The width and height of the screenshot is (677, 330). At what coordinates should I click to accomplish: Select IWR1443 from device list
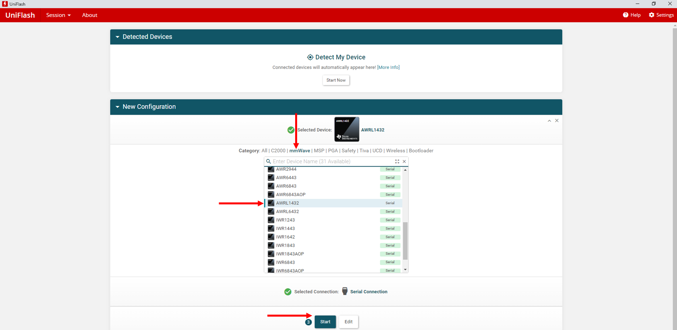pyautogui.click(x=333, y=228)
